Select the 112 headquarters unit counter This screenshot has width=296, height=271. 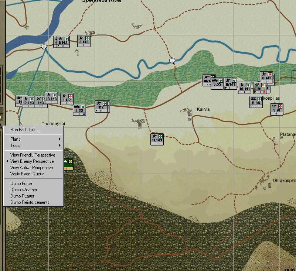tap(101, 107)
